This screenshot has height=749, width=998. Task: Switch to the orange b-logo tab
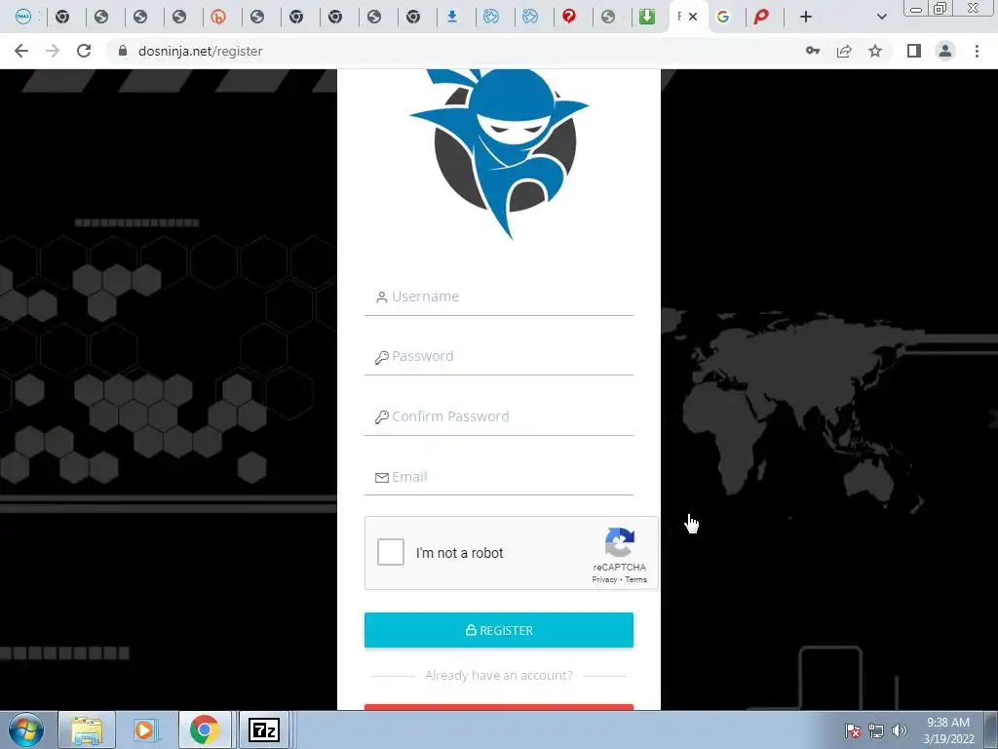point(218,18)
